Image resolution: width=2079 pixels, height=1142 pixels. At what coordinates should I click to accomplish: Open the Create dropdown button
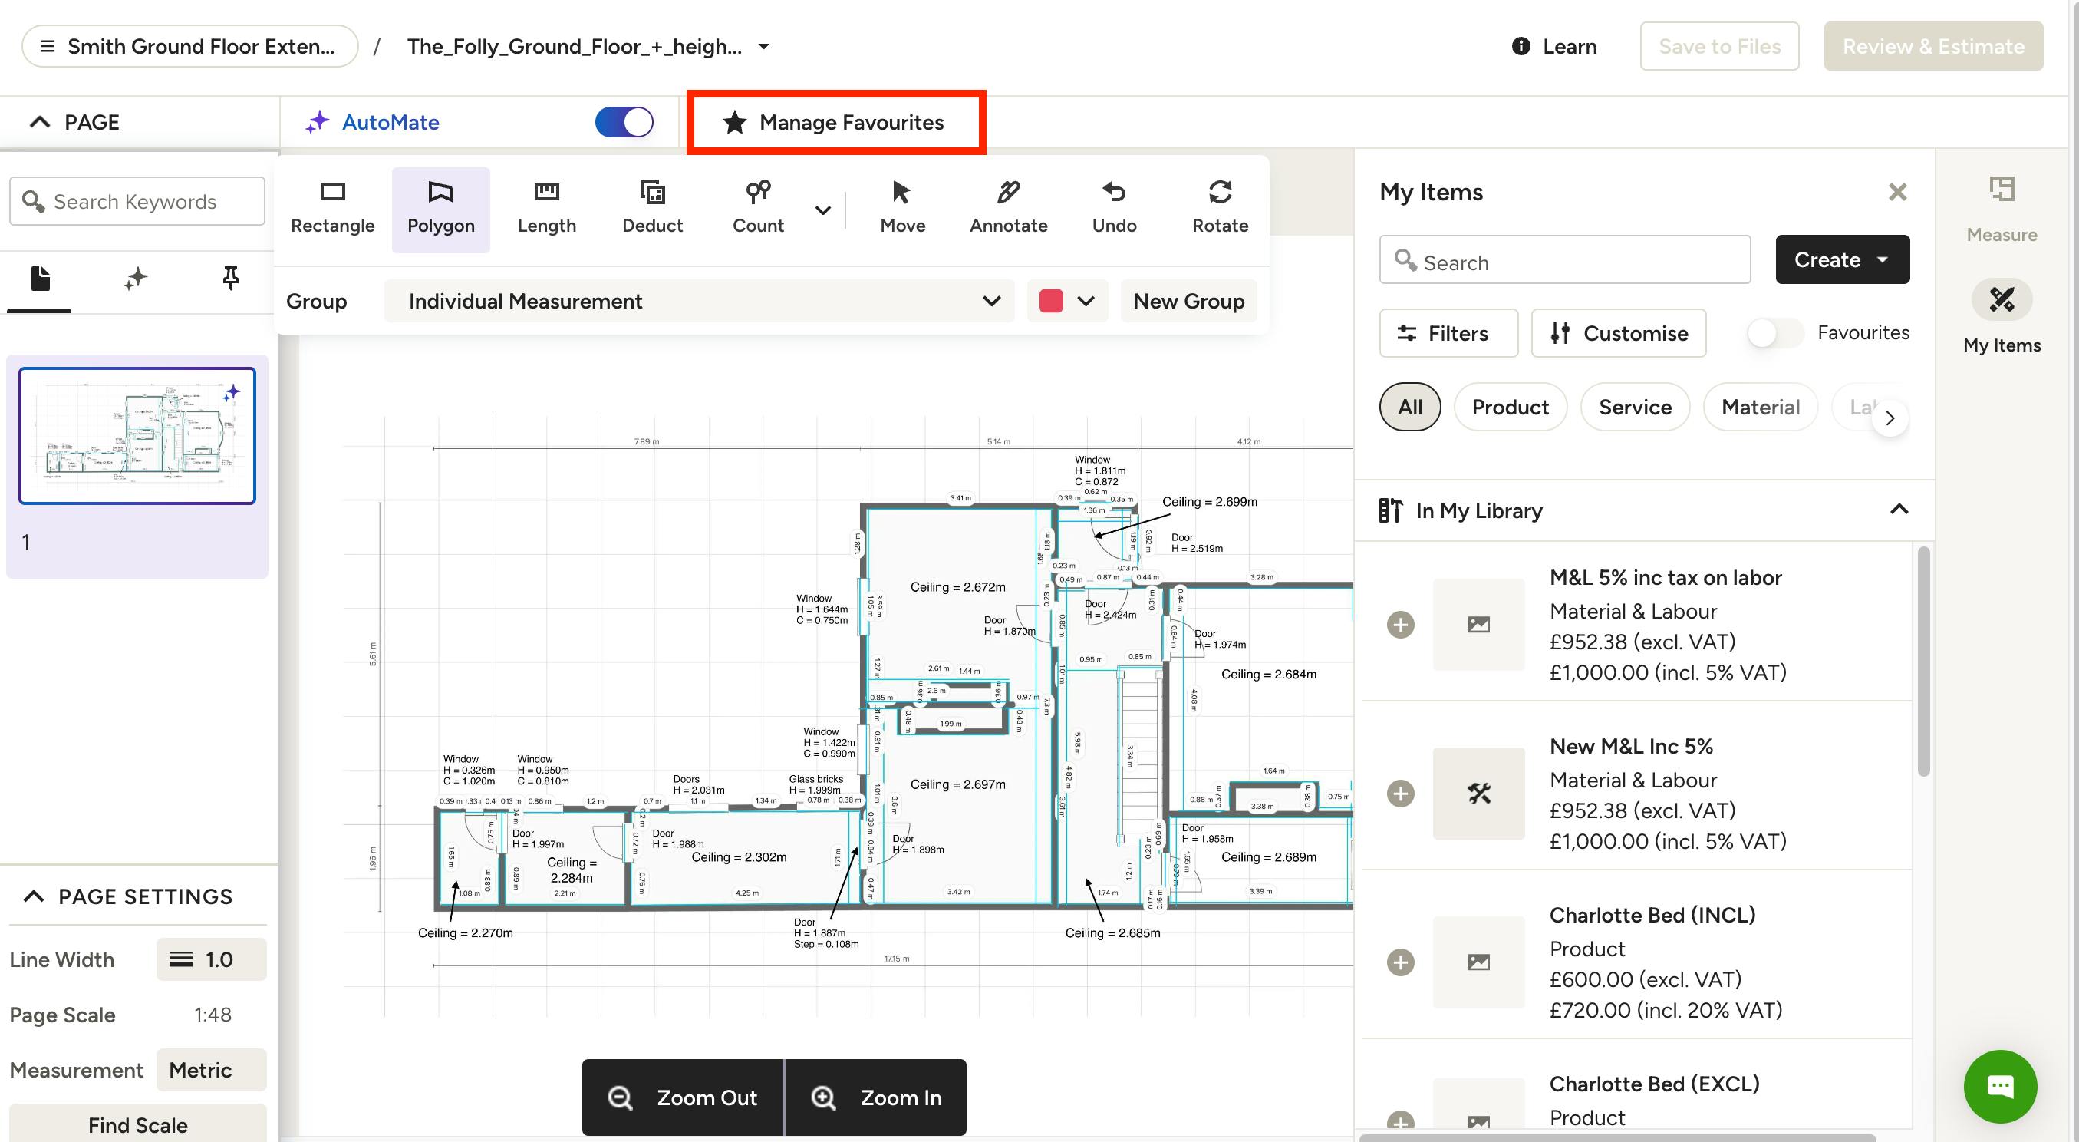tap(1842, 260)
